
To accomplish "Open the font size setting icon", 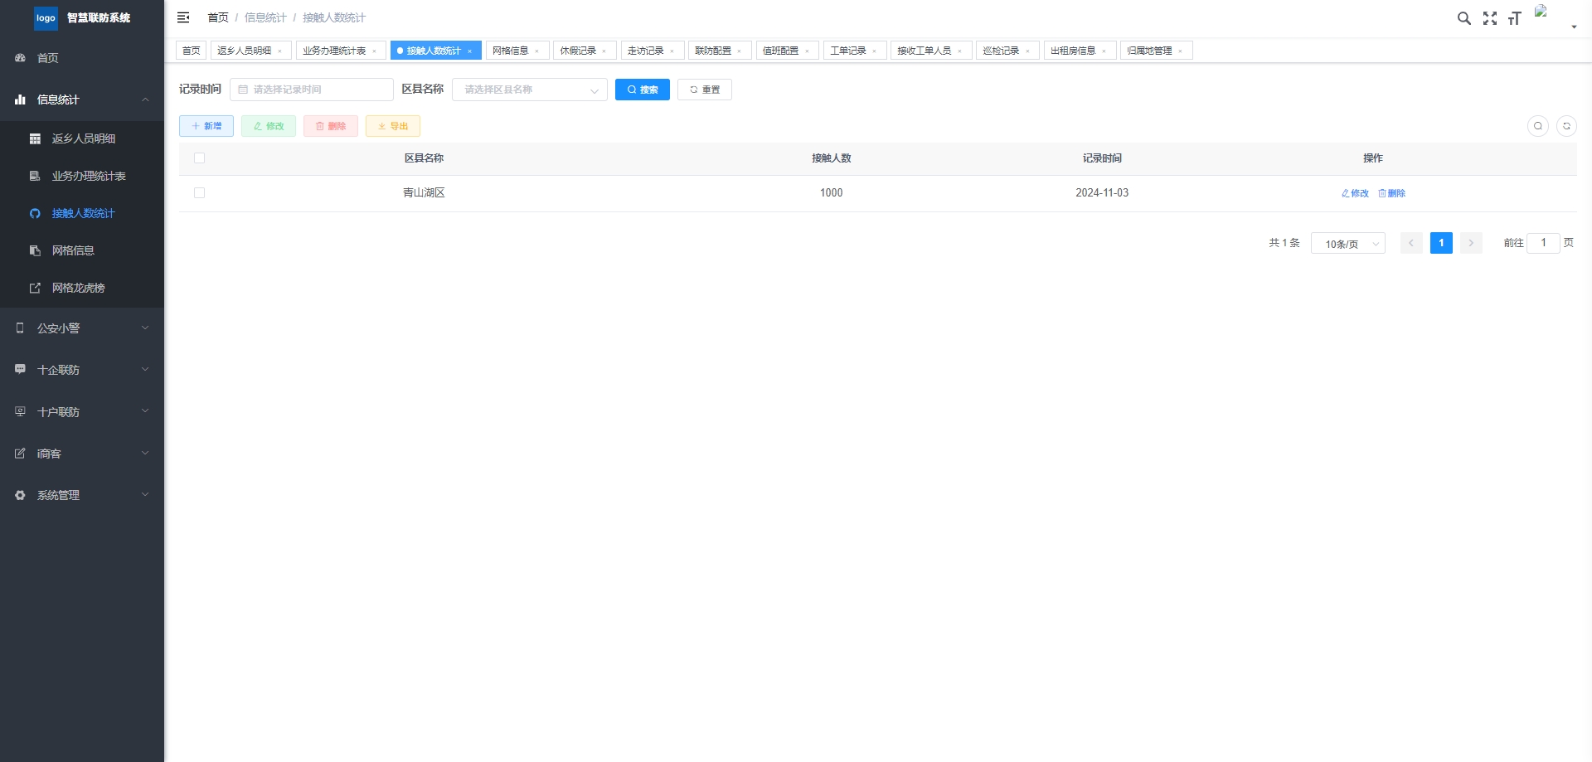I will tap(1515, 18).
